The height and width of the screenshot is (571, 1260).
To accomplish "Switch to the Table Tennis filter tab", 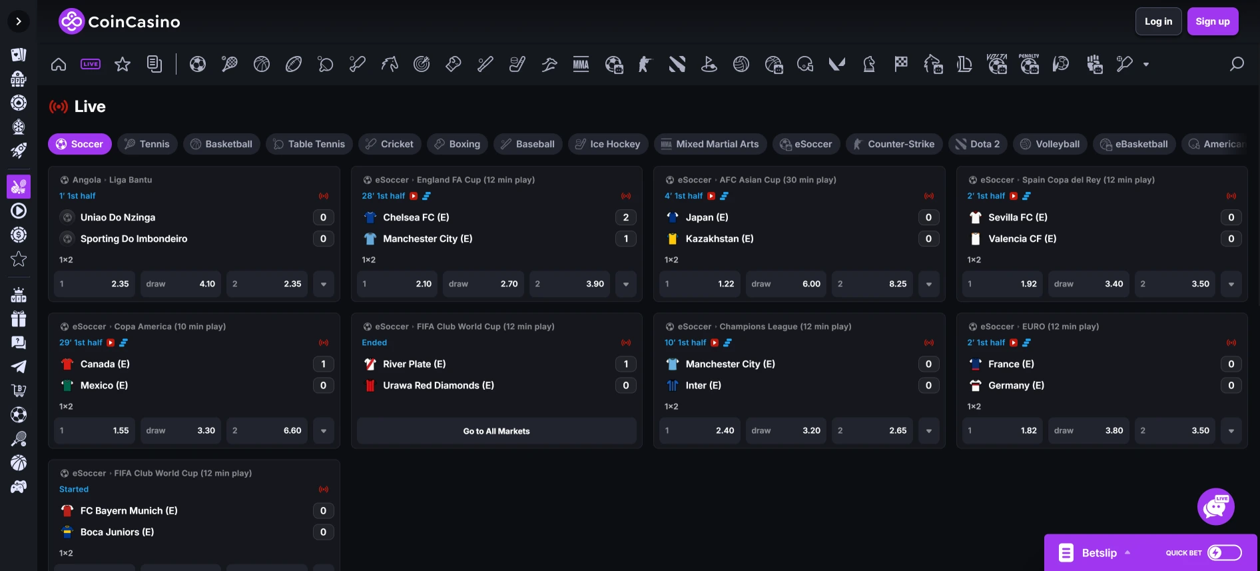I will [309, 144].
